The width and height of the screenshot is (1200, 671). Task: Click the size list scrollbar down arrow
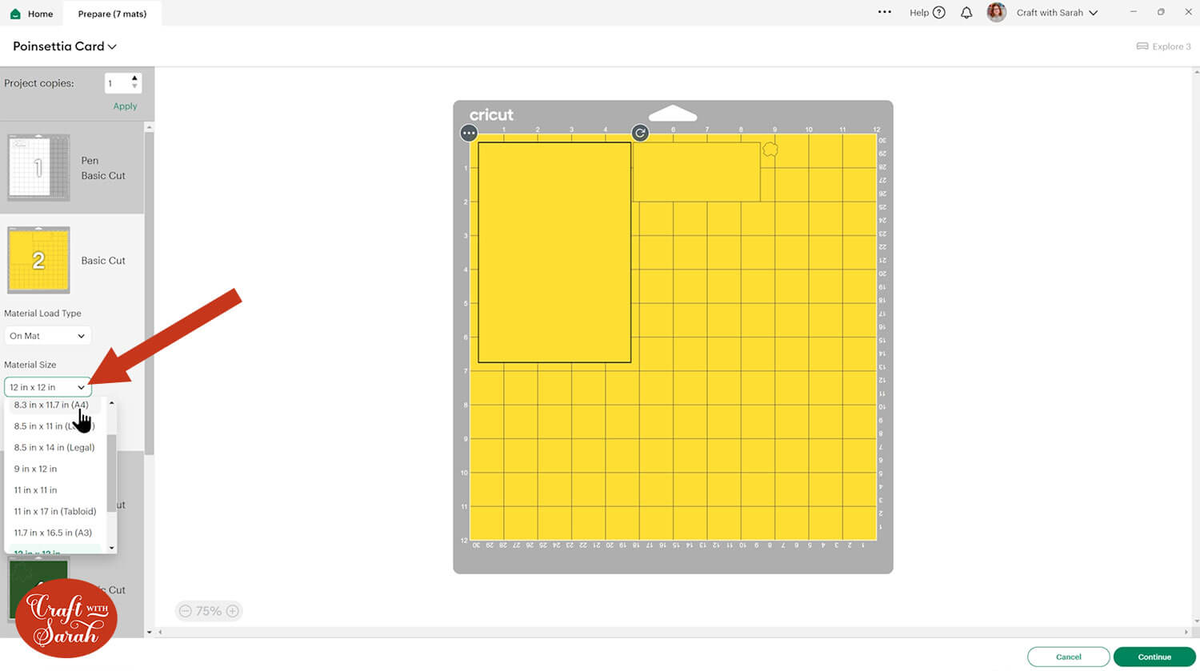(112, 548)
